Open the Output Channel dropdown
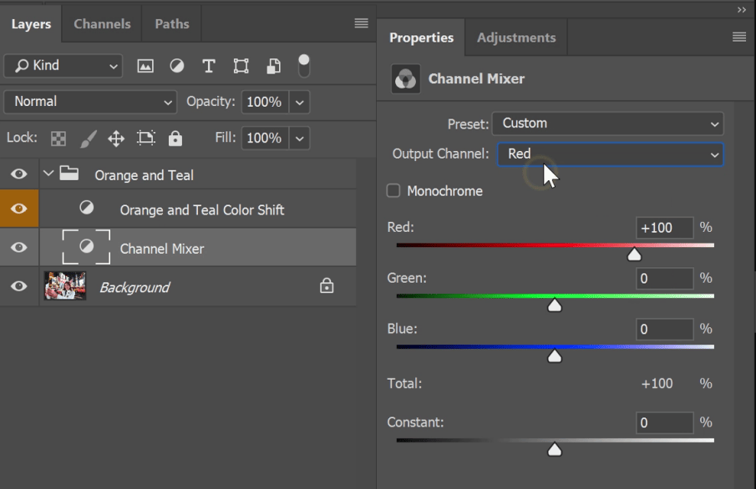The image size is (756, 489). tap(611, 154)
